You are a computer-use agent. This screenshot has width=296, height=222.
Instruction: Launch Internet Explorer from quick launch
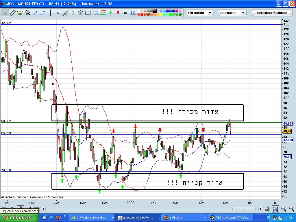pos(51,218)
